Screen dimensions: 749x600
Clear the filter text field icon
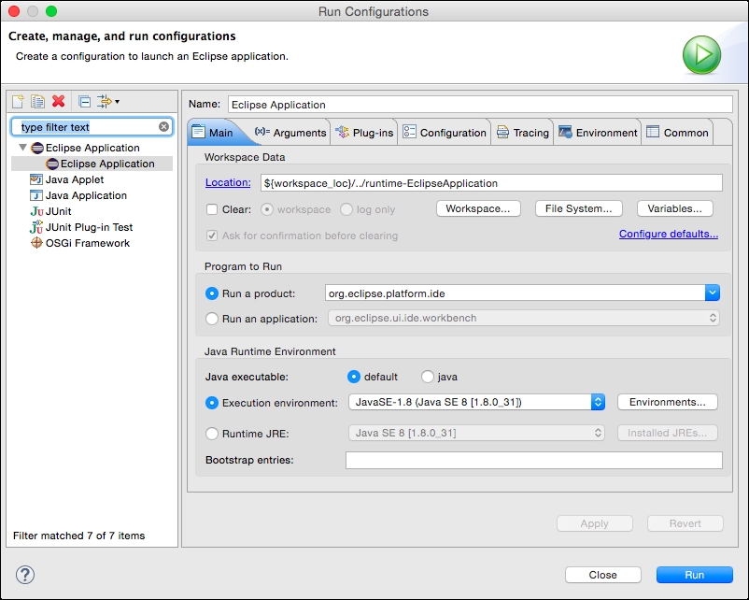pos(164,126)
